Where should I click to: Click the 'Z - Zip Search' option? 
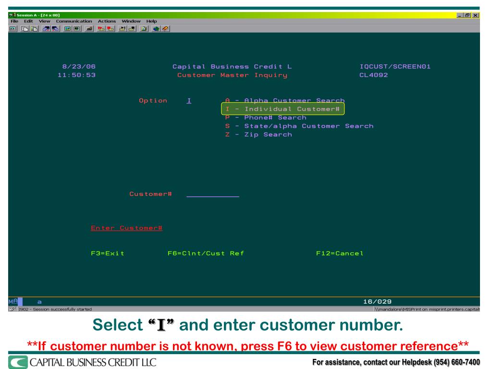pos(258,135)
